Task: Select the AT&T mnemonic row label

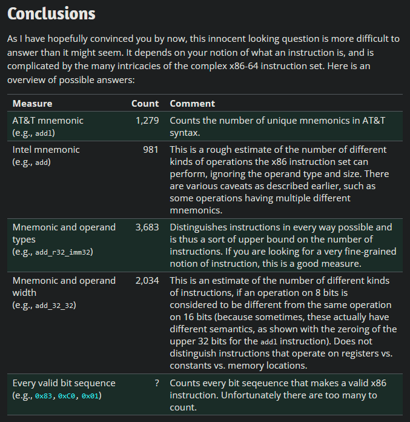Action: pyautogui.click(x=48, y=121)
